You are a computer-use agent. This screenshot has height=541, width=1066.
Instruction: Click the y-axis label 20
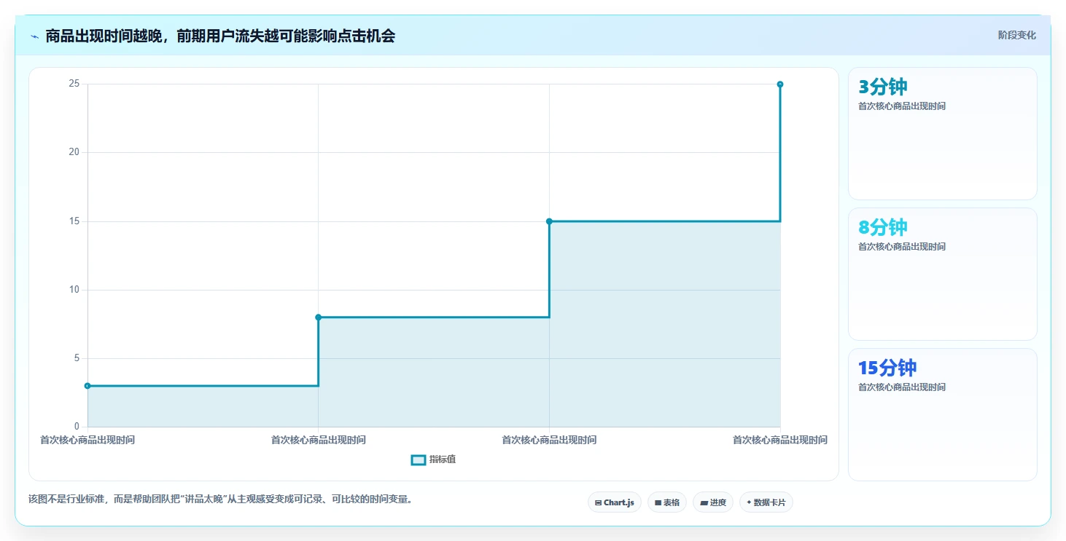pyautogui.click(x=74, y=152)
